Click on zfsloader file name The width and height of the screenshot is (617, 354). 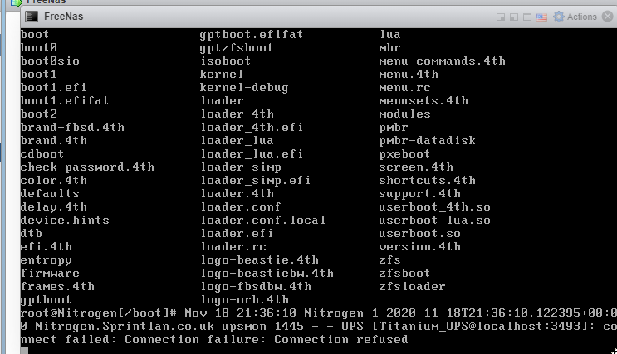[412, 286]
